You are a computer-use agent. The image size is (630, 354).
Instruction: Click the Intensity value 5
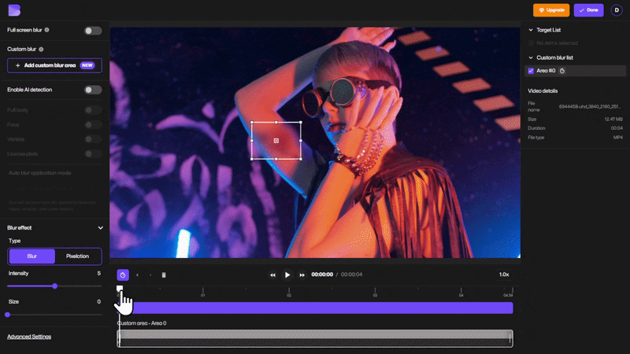click(99, 273)
